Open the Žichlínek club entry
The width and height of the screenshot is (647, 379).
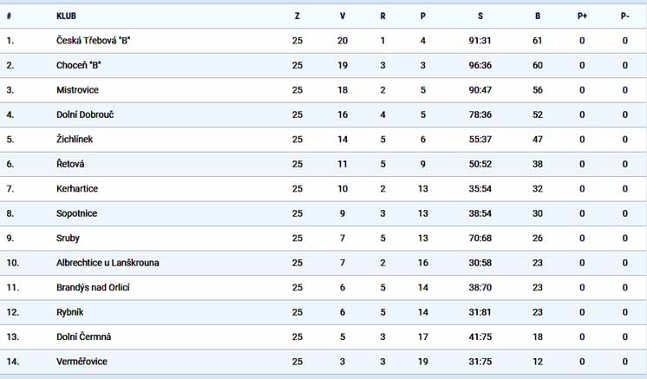tap(75, 140)
